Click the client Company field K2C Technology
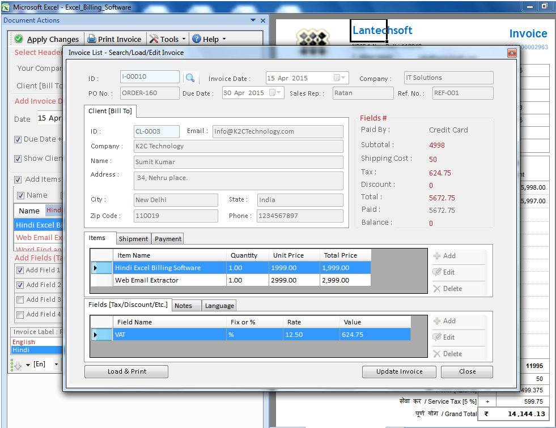This screenshot has height=428, width=556. [239, 146]
